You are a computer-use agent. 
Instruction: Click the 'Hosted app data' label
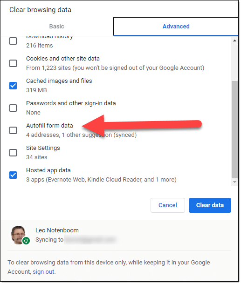48,170
